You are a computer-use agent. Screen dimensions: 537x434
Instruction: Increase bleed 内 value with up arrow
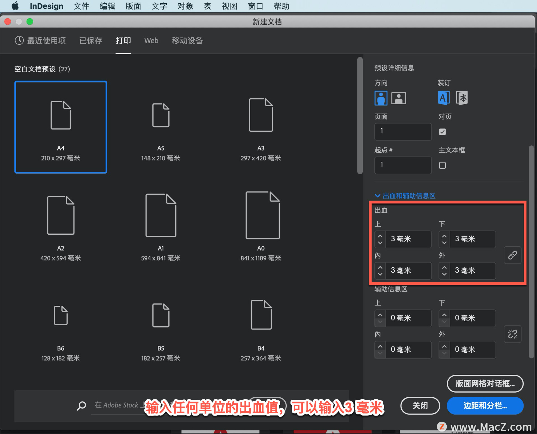pos(380,267)
